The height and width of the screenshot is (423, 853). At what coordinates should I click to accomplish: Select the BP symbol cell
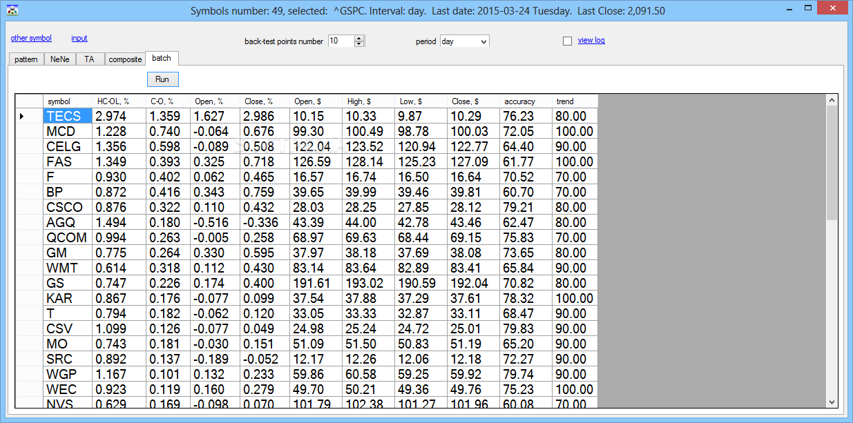click(68, 193)
